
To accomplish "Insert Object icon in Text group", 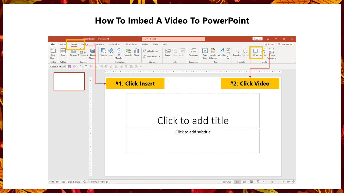I will (228, 57).
